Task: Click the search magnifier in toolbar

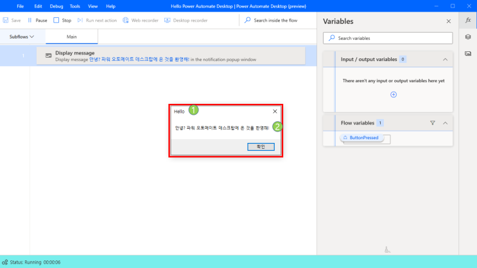Action: (248, 20)
